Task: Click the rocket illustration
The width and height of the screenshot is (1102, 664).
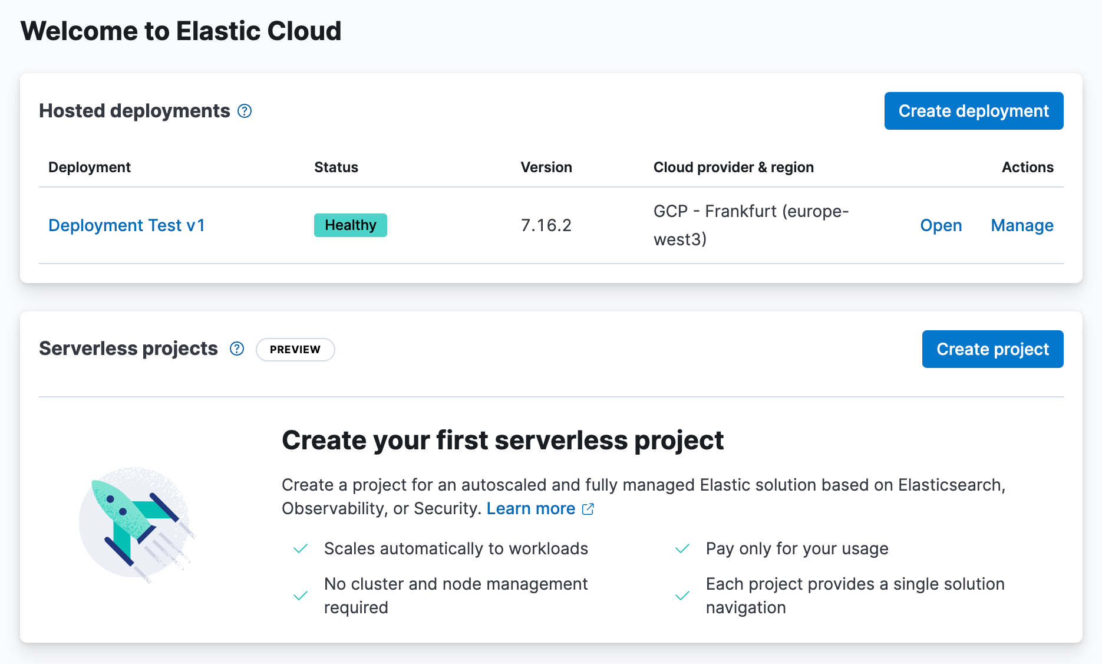Action: point(137,524)
